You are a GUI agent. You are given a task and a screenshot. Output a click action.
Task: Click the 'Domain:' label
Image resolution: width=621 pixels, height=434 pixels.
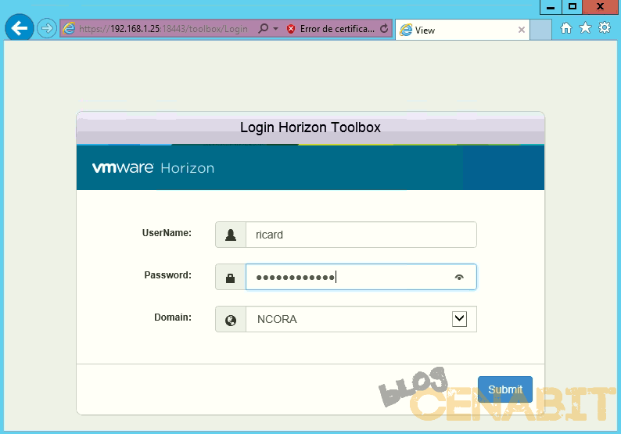click(x=173, y=317)
